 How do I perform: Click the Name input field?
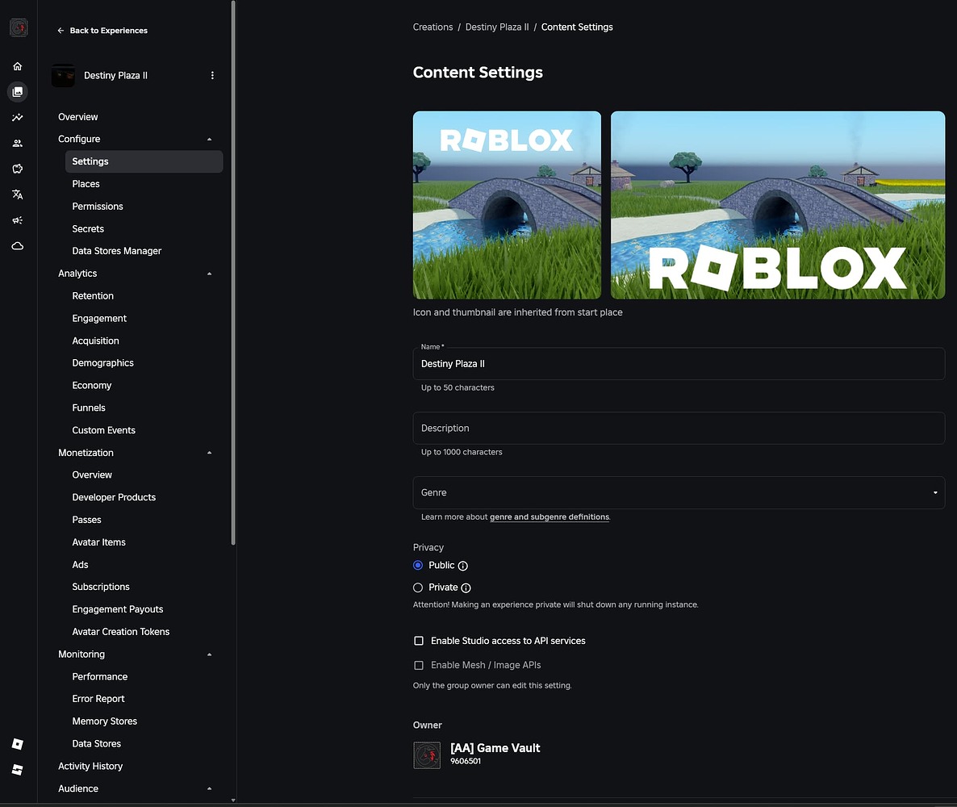tap(679, 364)
